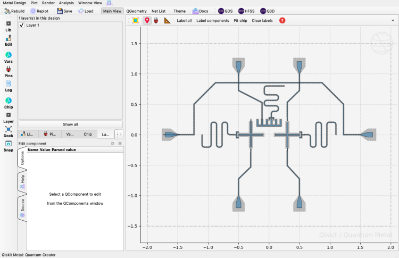Select the Li... library dock tab
Image resolution: width=399 pixels, height=258 pixels.
click(x=28, y=134)
